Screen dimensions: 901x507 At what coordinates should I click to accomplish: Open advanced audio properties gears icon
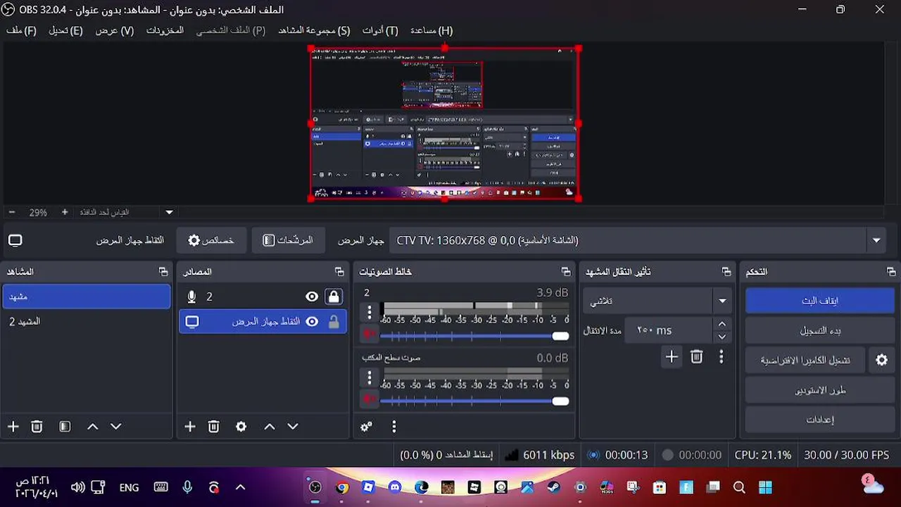366,427
